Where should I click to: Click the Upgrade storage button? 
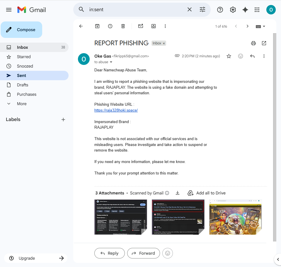tap(36, 258)
